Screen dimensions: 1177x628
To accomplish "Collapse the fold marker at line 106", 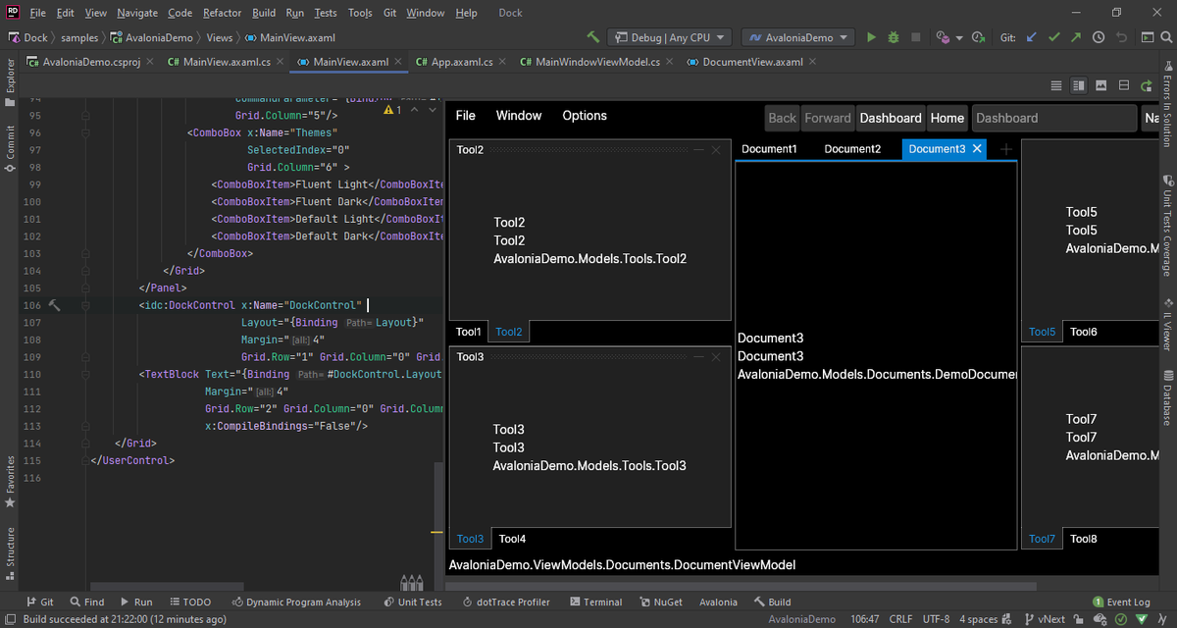I will 86,305.
